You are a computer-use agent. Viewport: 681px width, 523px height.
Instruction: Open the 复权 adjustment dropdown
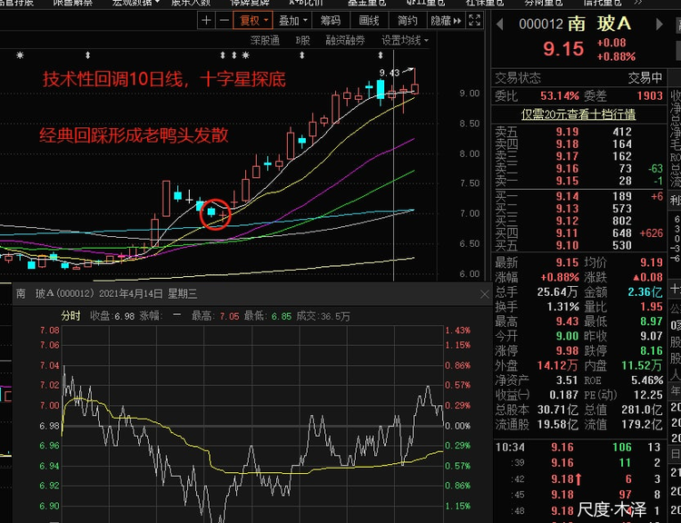click(253, 20)
